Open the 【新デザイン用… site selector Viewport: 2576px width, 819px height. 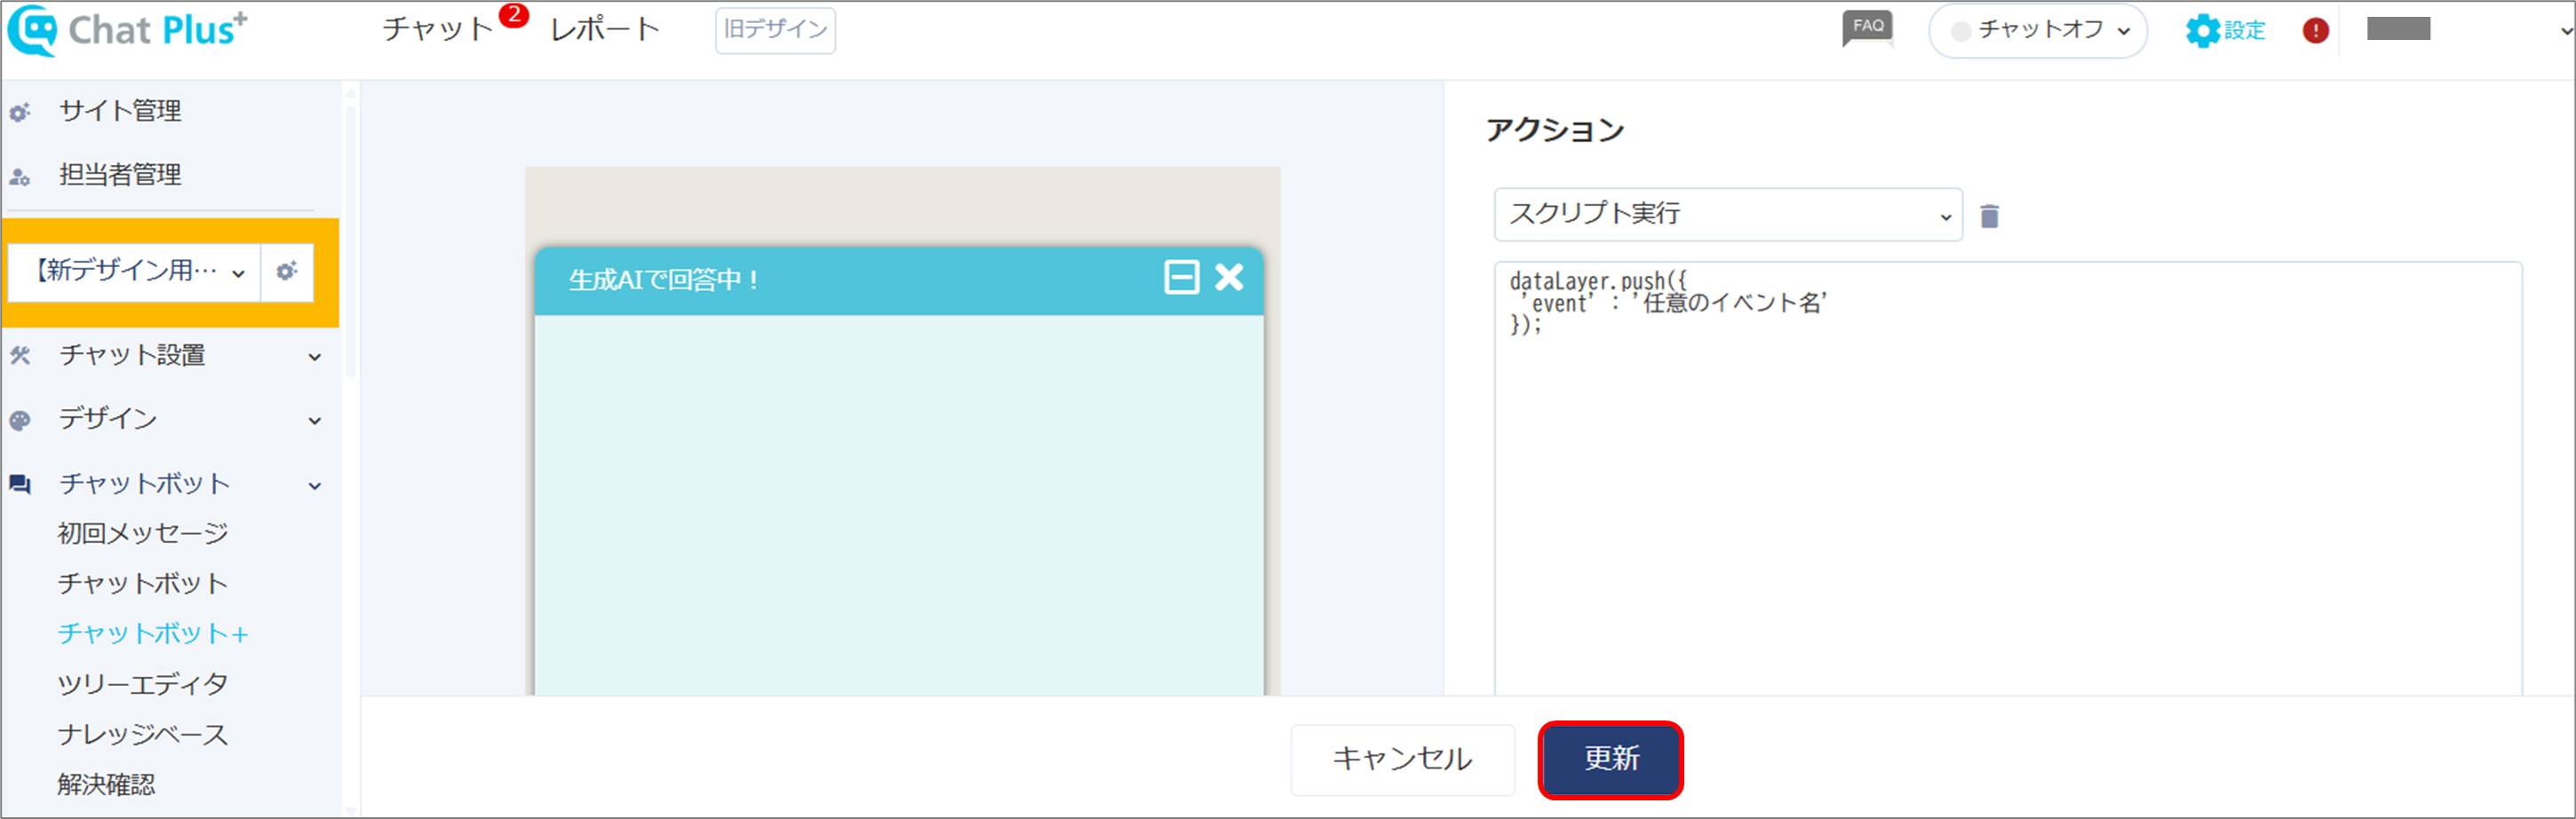click(x=135, y=272)
